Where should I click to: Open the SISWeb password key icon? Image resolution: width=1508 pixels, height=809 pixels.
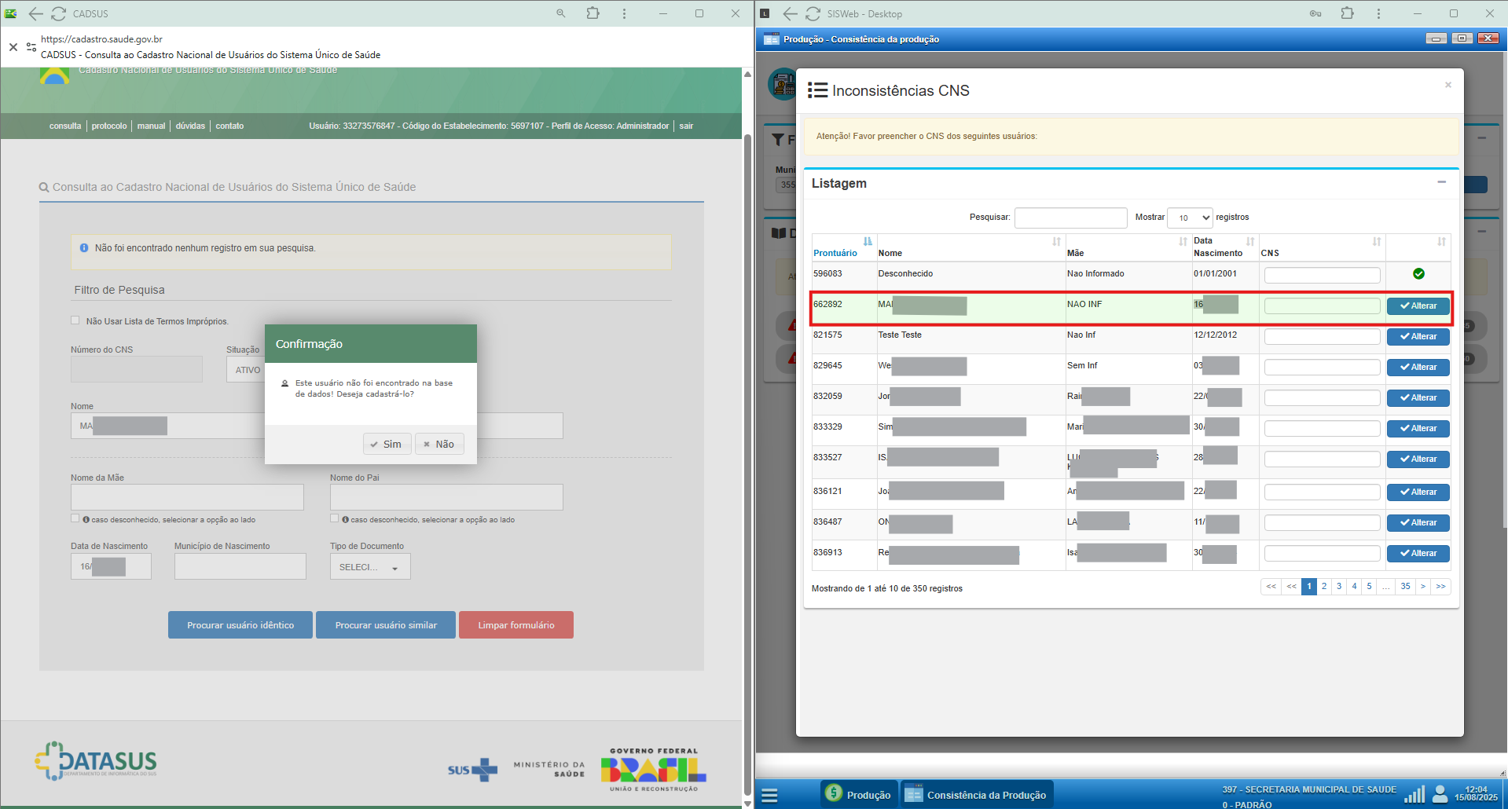point(1315,13)
